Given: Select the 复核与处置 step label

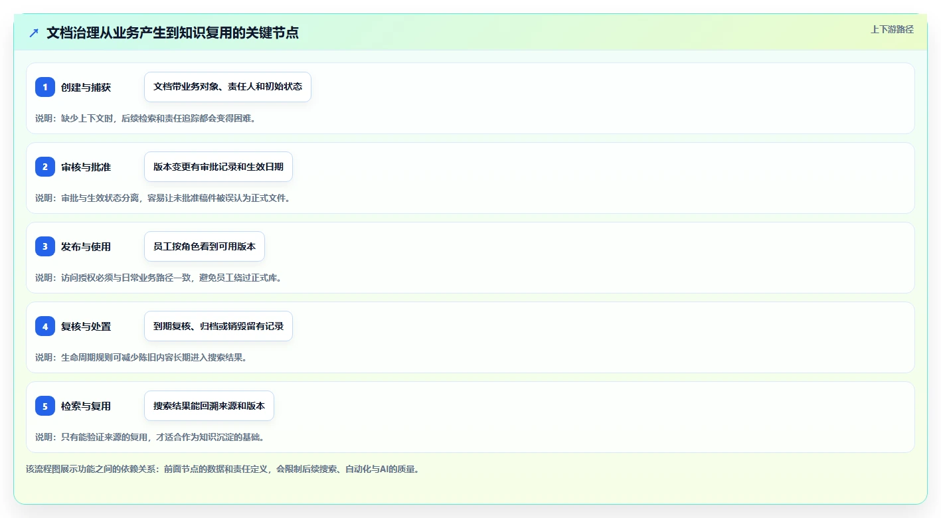Looking at the screenshot, I should click(86, 326).
